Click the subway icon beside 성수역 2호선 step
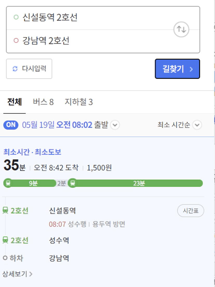The height and width of the screenshot is (287, 215). (5, 240)
